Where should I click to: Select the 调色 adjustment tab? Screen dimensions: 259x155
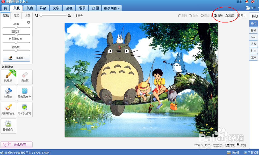(27, 15)
